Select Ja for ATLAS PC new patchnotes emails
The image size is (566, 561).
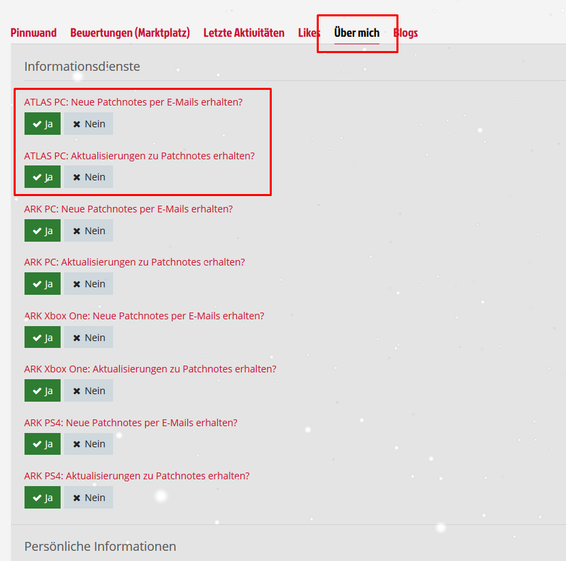pos(43,124)
